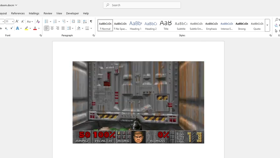280x158 pixels.
Task: Click Line and Paragraph Spacing icon
Action: (69, 28)
